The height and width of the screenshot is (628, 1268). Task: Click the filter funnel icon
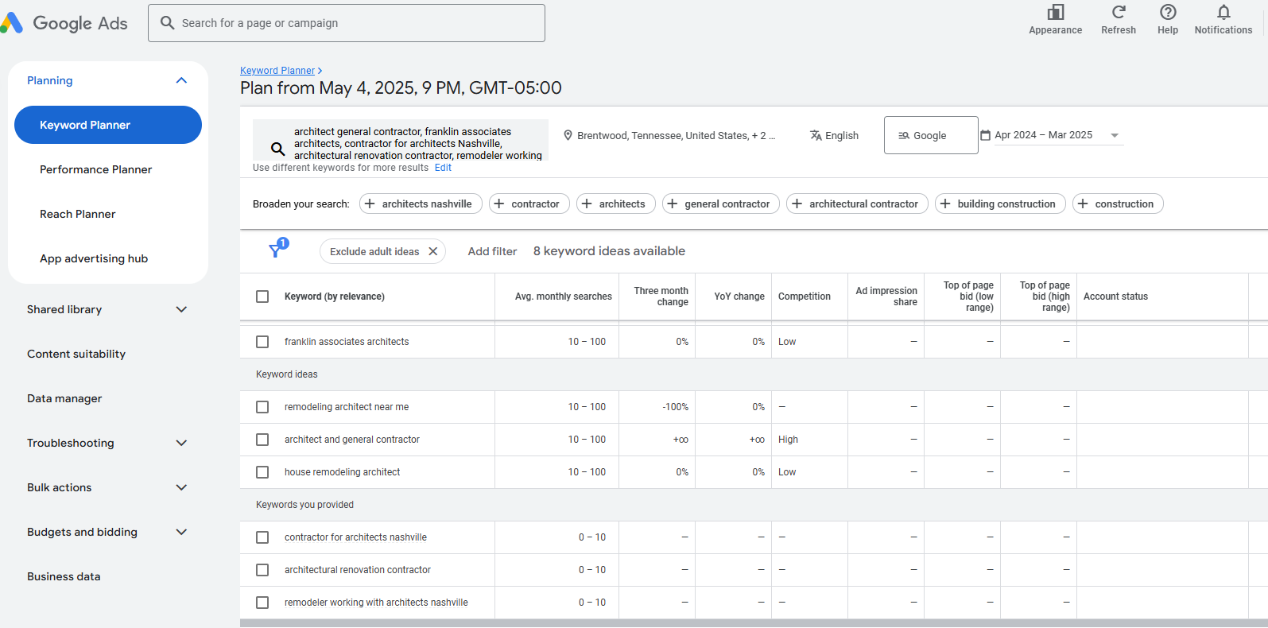coord(276,250)
